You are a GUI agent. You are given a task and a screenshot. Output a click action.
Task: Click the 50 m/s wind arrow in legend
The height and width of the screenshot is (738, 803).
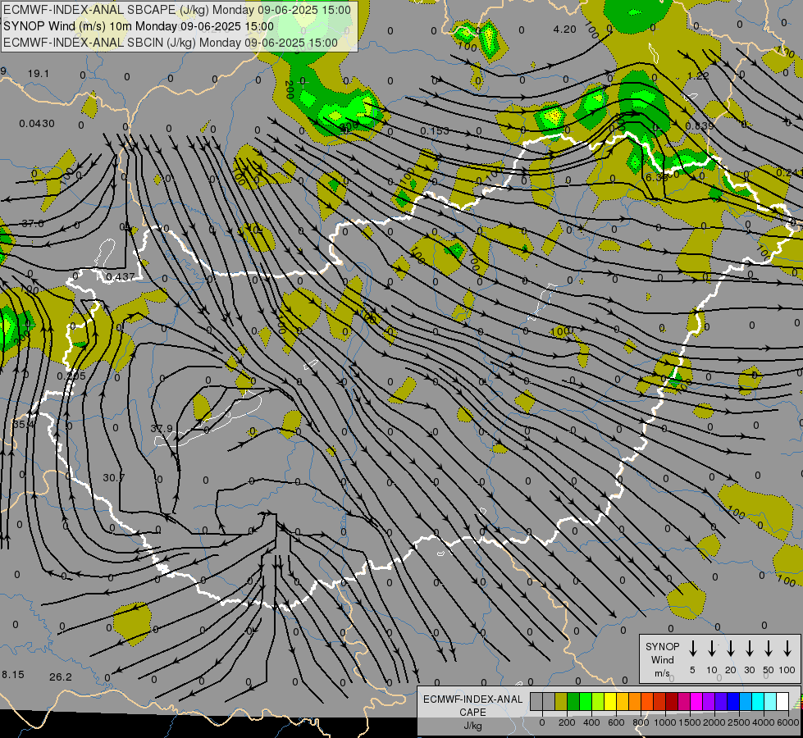[x=769, y=648]
